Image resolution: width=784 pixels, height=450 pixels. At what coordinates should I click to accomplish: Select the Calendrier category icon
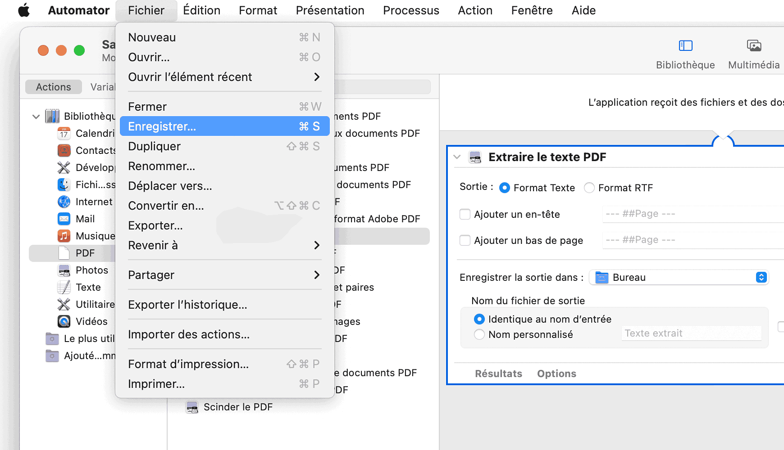(64, 133)
